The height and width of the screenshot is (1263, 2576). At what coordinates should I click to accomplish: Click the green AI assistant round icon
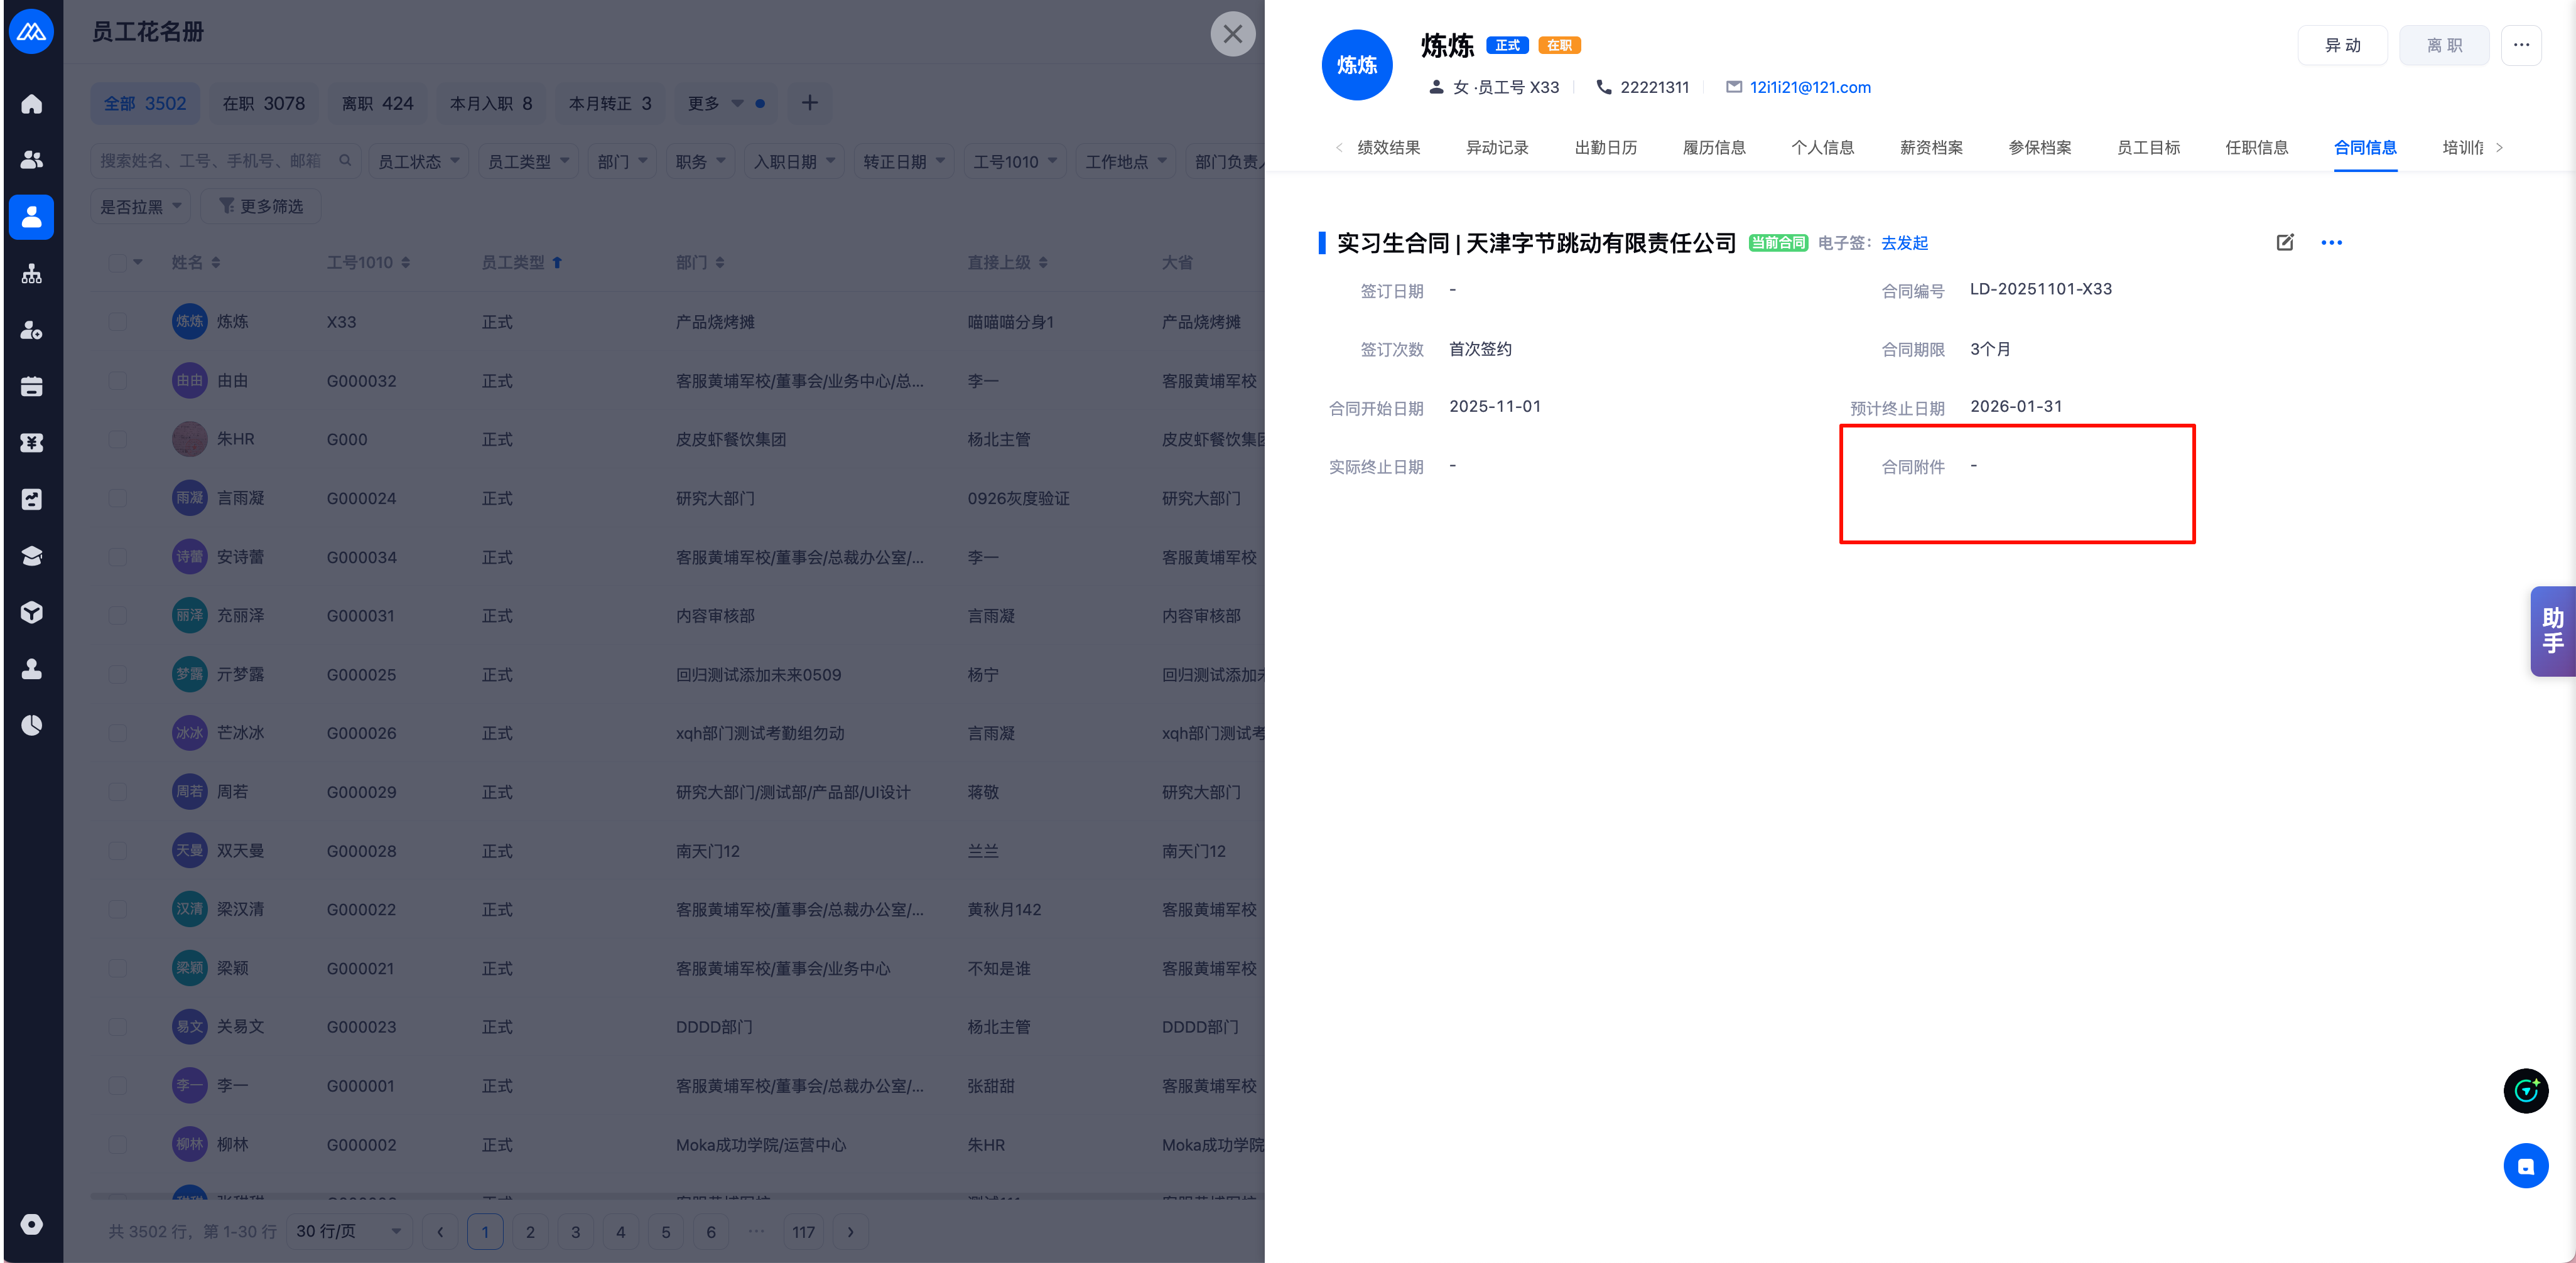click(x=2525, y=1090)
